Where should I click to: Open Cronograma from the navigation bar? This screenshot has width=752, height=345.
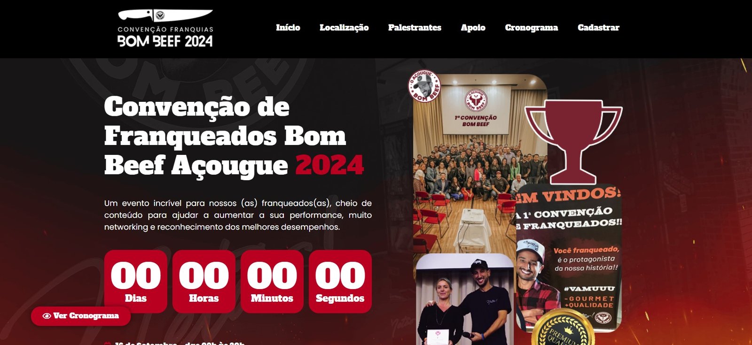coord(532,28)
